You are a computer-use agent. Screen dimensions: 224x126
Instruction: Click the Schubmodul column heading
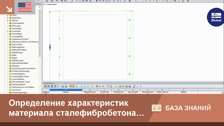point(104,92)
